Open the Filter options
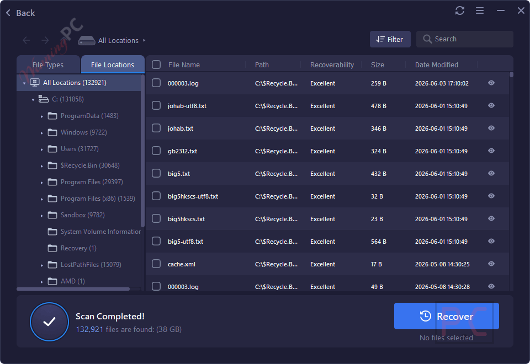The image size is (530, 364). pos(390,39)
